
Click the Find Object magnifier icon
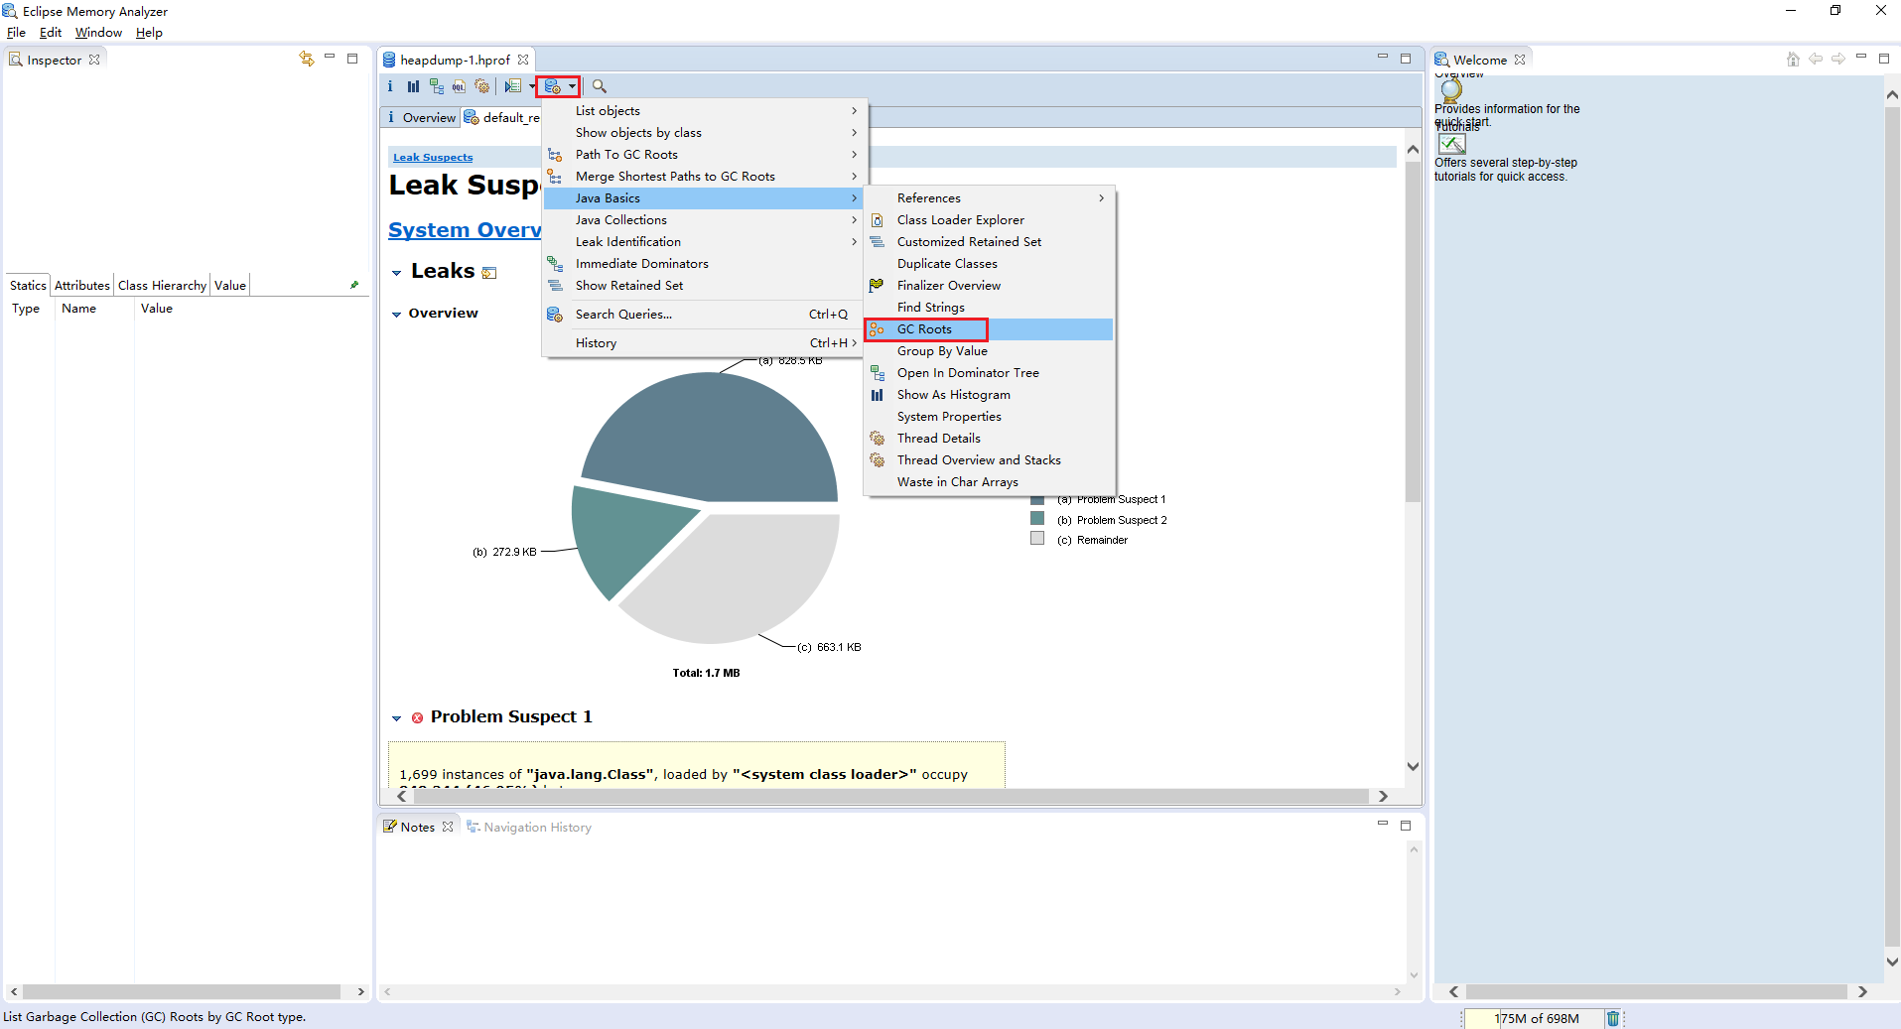[600, 86]
